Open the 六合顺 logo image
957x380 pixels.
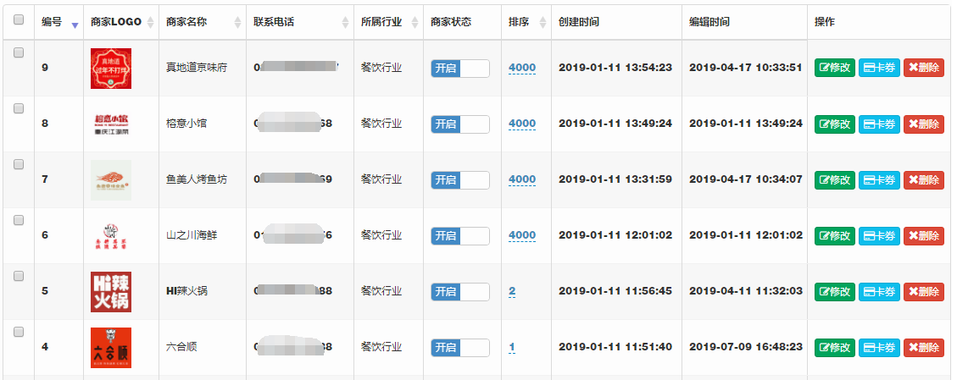(110, 348)
